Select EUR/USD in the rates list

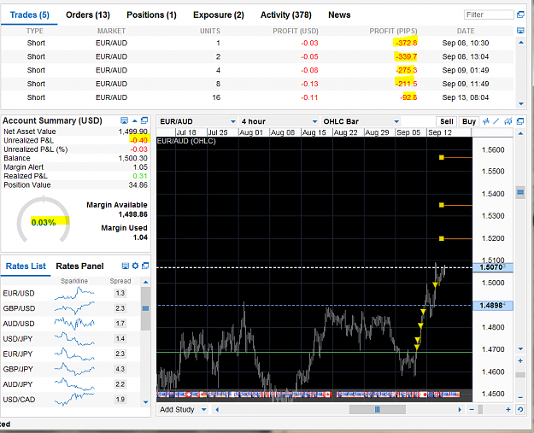pyautogui.click(x=71, y=293)
